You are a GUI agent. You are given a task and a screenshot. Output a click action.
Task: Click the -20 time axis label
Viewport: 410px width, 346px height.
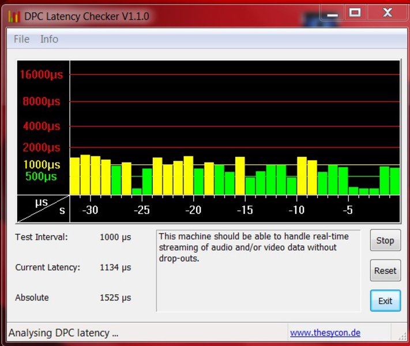[x=193, y=210]
